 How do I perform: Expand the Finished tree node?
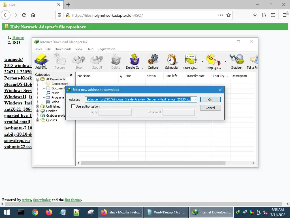(38, 111)
